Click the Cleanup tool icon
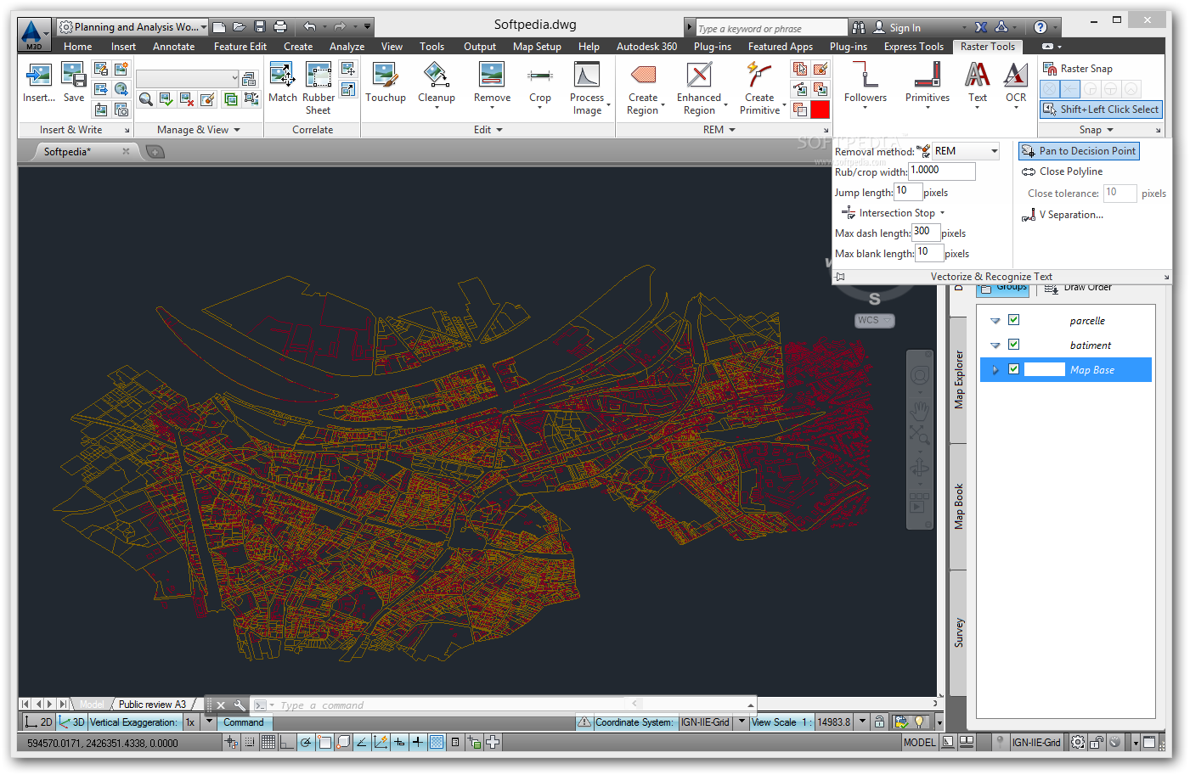The image size is (1190, 775). [x=436, y=76]
